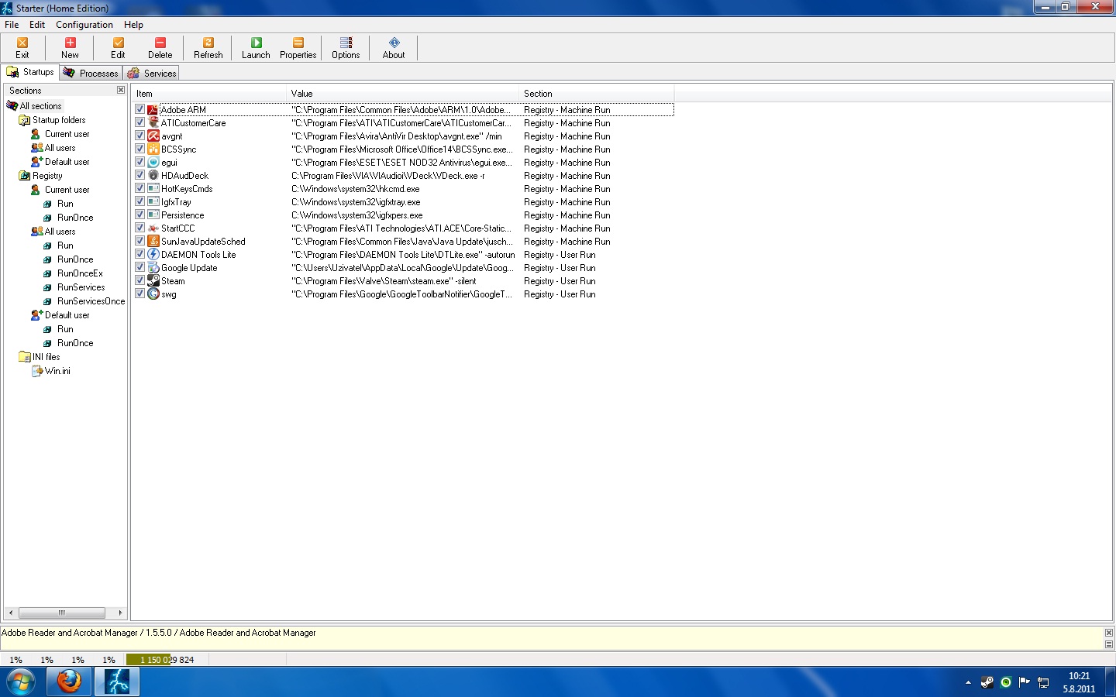Click the avgnt Avira icon
Screen dimensions: 1116x697
tap(153, 136)
